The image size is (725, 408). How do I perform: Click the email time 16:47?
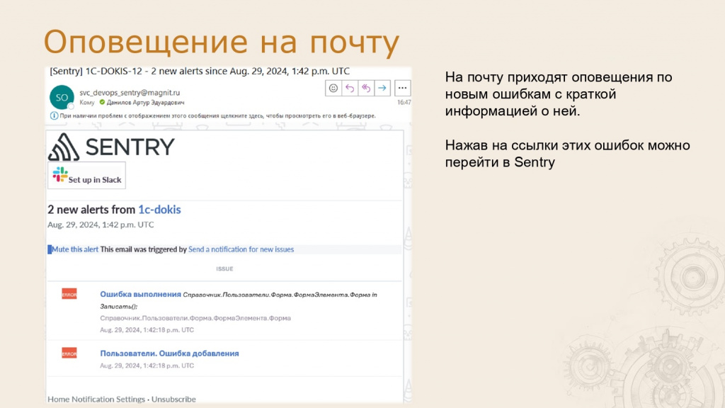click(x=404, y=102)
